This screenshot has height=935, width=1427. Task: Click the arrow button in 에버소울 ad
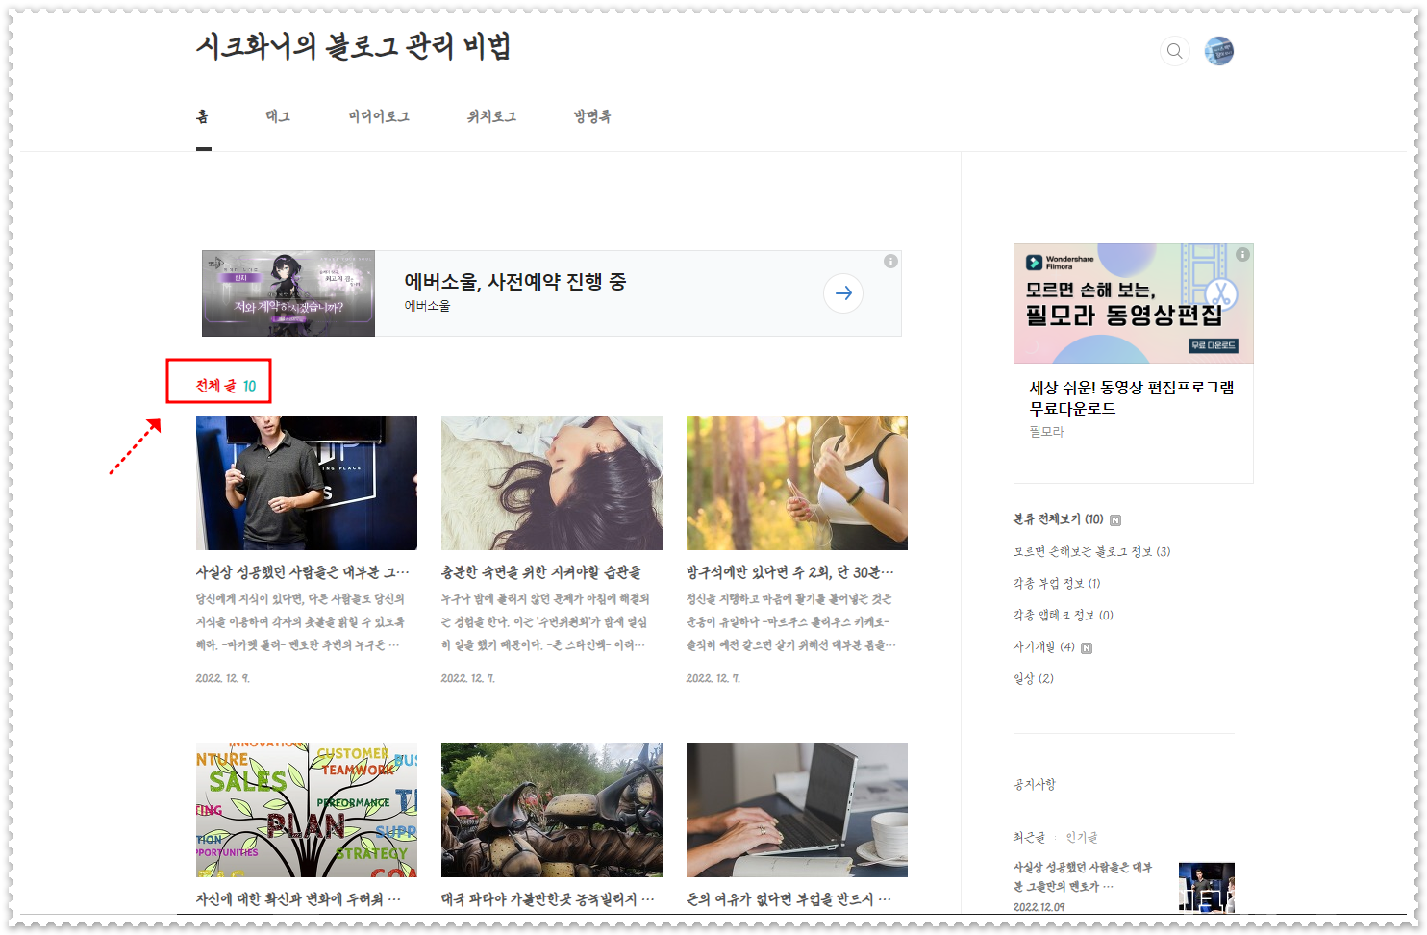843,293
